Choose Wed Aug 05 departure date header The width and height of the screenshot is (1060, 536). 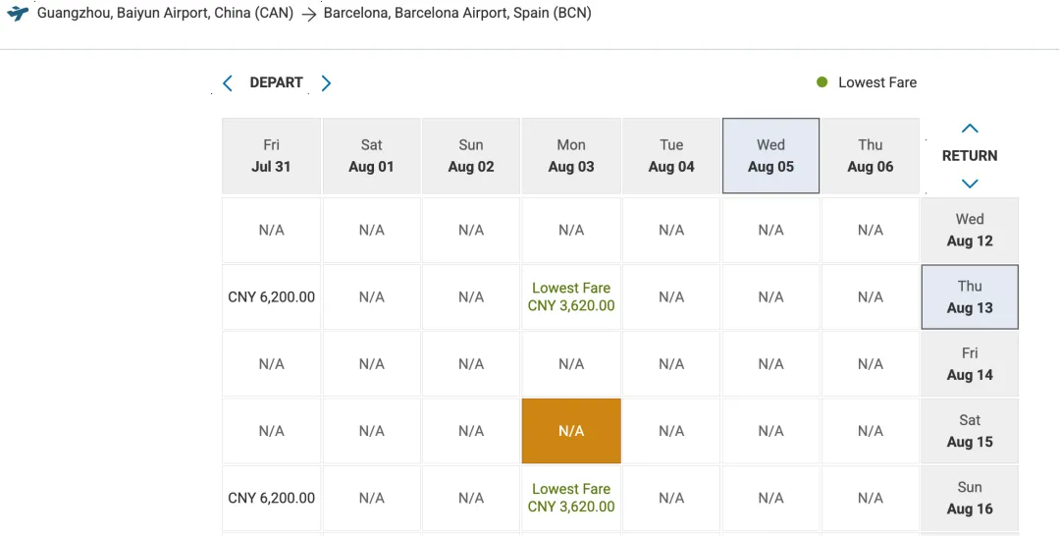(770, 156)
